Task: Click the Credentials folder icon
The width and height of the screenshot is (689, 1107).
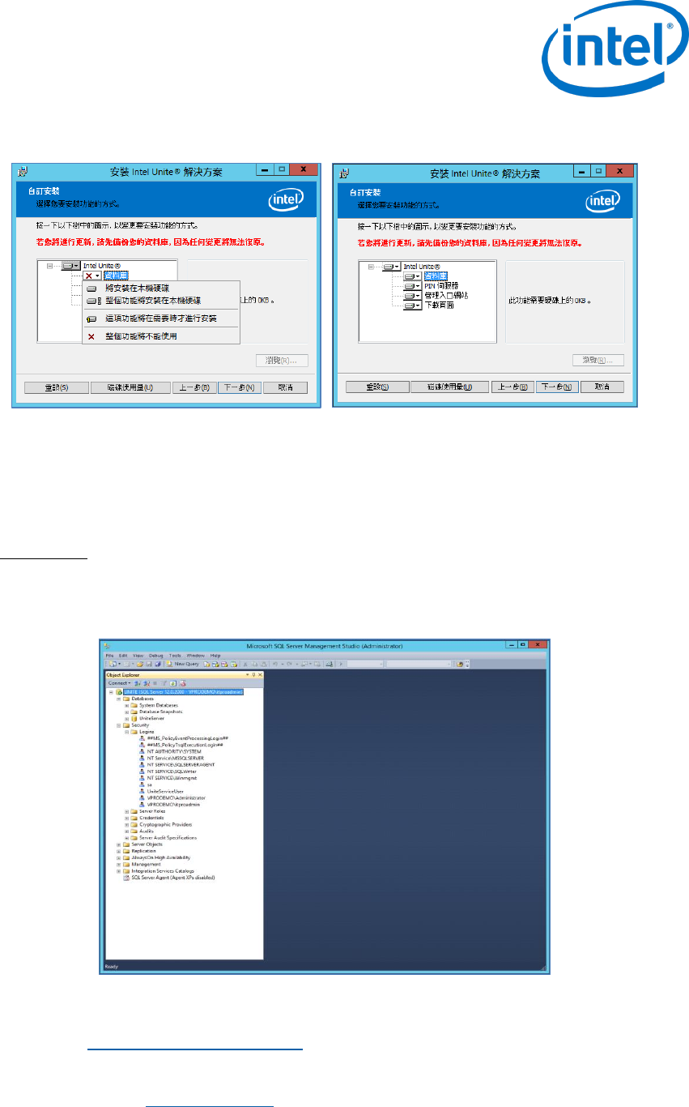Action: pos(134,818)
